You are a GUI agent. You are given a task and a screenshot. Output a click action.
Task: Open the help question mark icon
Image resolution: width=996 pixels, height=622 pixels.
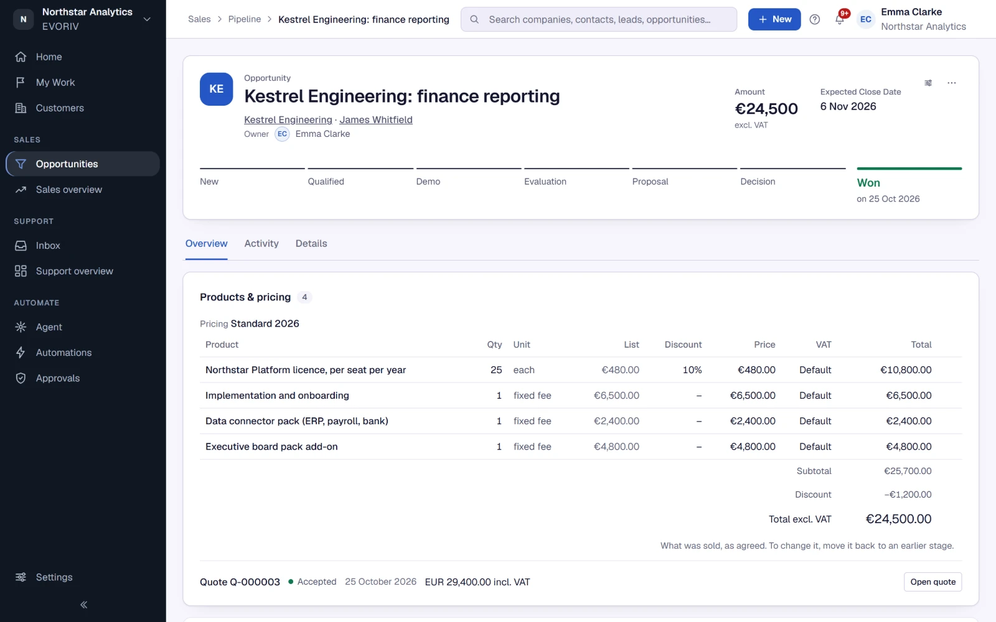point(814,19)
